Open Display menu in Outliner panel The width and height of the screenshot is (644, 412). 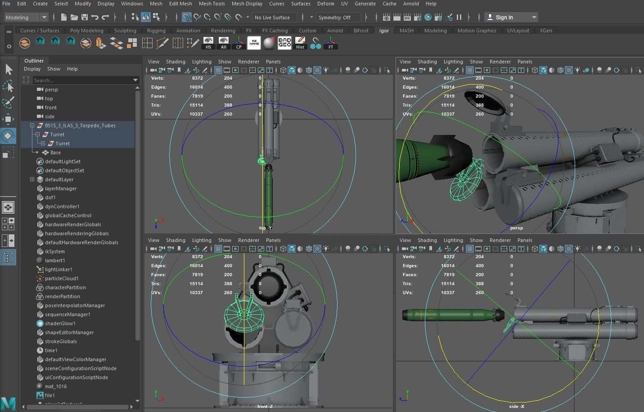[32, 69]
